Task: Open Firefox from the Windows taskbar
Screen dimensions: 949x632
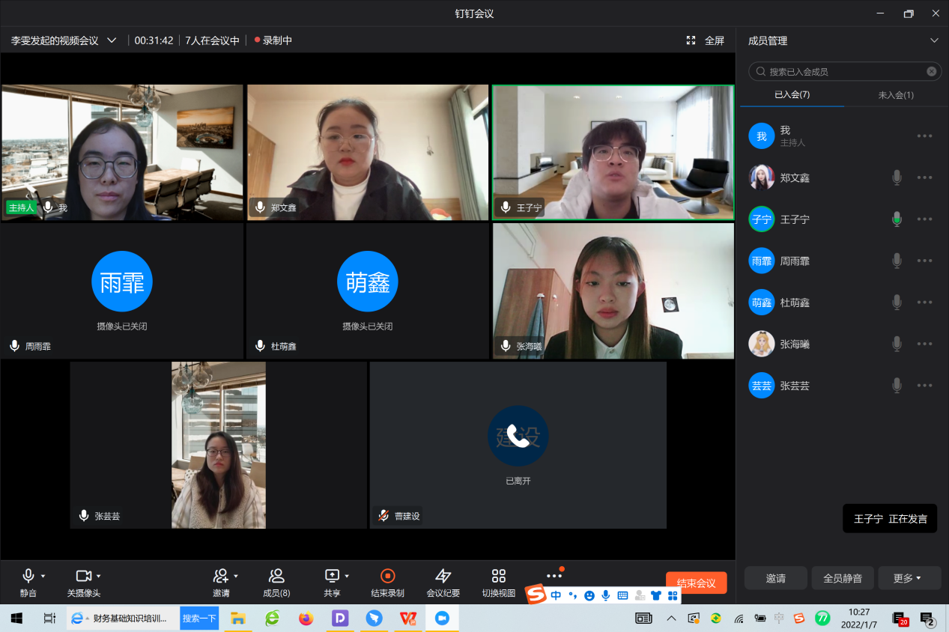Action: click(x=306, y=619)
